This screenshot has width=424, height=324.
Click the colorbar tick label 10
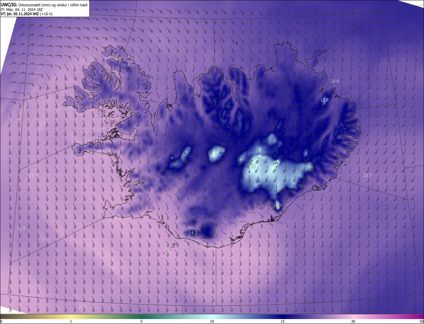[x=212, y=321]
